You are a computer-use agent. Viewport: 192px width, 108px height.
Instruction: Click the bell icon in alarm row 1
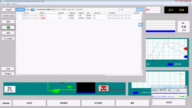point(39,16)
